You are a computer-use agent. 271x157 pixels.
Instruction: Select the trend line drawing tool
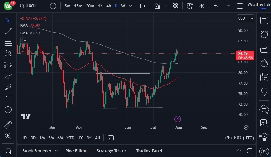8,32
